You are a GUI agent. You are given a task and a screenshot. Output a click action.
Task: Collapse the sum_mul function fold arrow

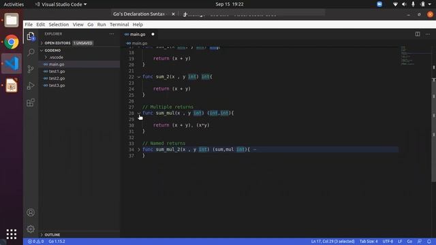click(139, 113)
